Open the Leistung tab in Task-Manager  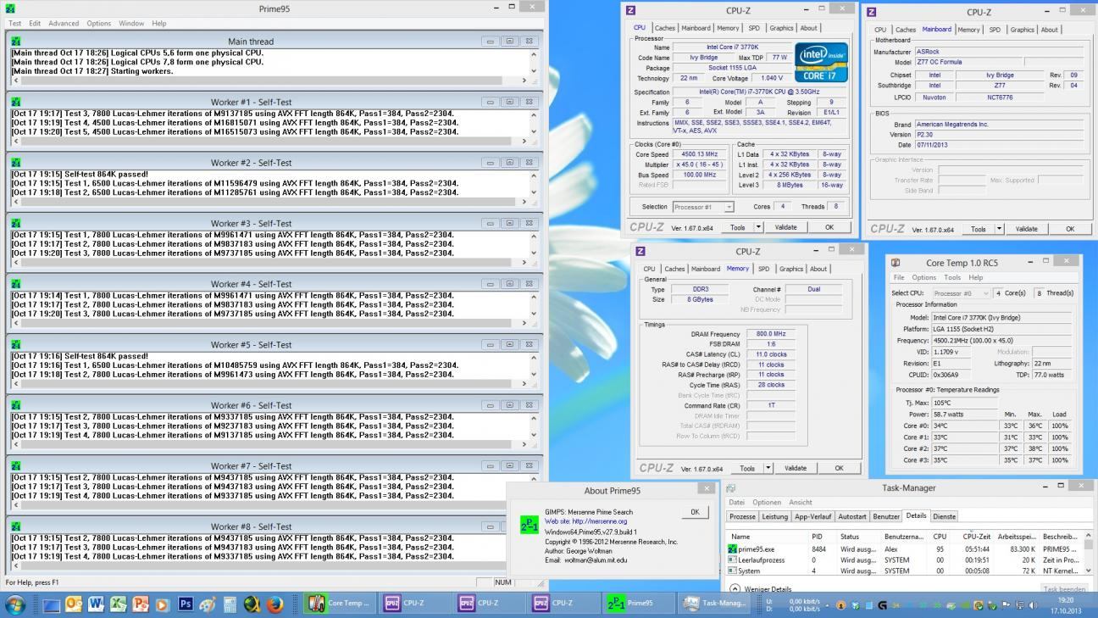point(774,516)
